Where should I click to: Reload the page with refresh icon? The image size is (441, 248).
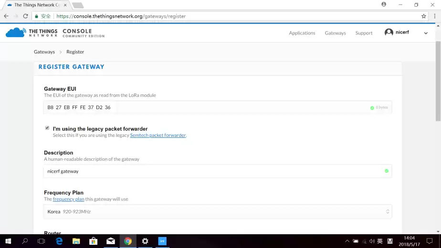click(25, 16)
